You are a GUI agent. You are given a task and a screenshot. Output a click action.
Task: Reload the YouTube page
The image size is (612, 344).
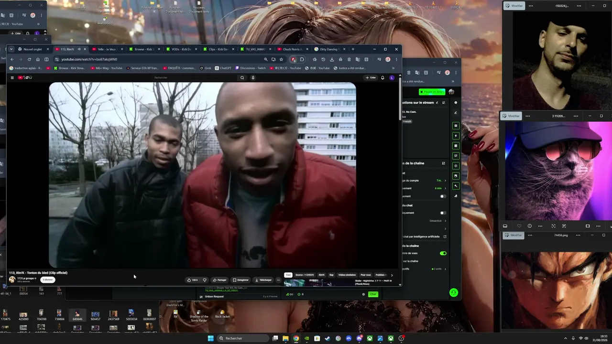29,59
